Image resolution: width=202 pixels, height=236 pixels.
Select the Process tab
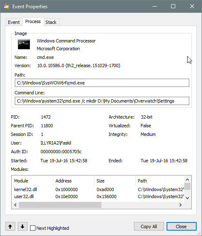coord(33,22)
